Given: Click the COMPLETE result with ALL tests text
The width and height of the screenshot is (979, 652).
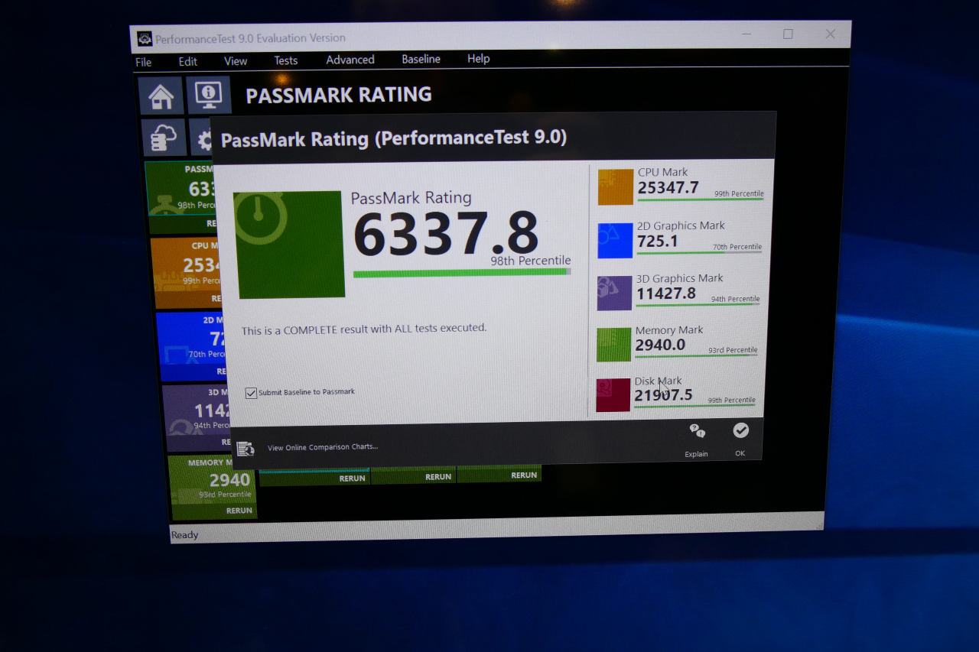Looking at the screenshot, I should coord(364,329).
